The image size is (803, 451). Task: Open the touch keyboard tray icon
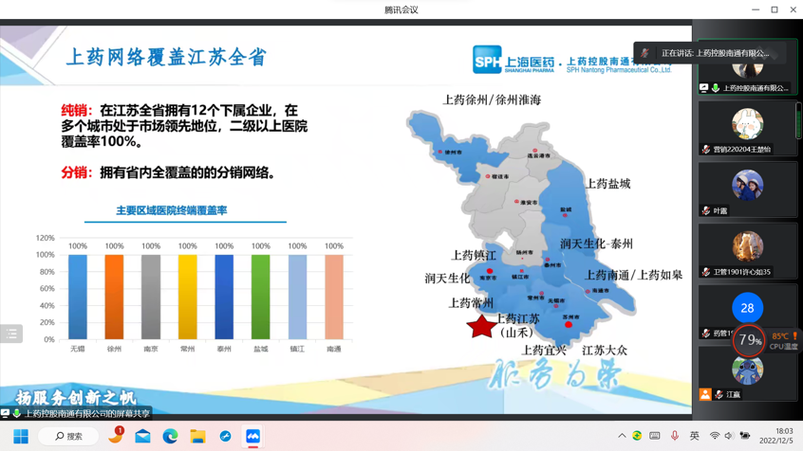[655, 436]
